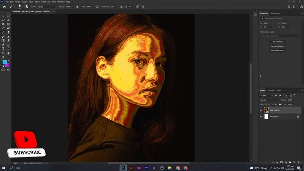Open the layer Opacity dropdown

point(295,100)
